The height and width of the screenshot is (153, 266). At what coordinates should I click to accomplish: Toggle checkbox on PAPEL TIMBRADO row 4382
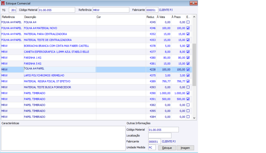coord(188,105)
